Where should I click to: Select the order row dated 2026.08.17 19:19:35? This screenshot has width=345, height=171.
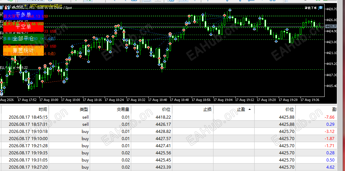(169, 153)
